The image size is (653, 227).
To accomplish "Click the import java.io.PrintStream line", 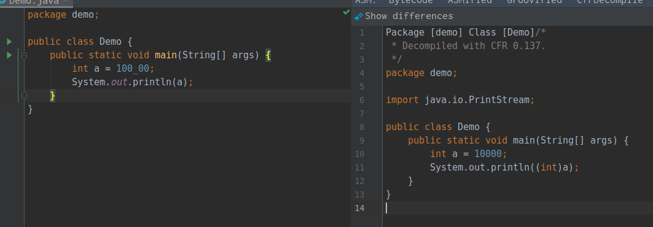I will [x=459, y=100].
